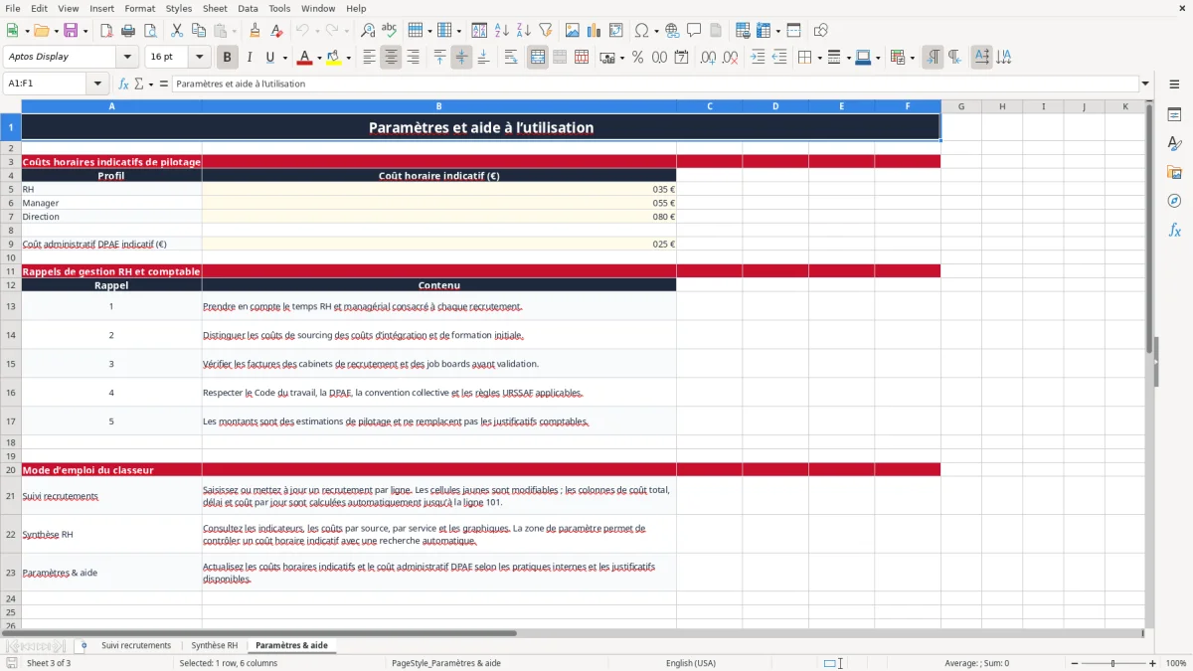
Task: Clear direct formatting icon
Action: 277,31
